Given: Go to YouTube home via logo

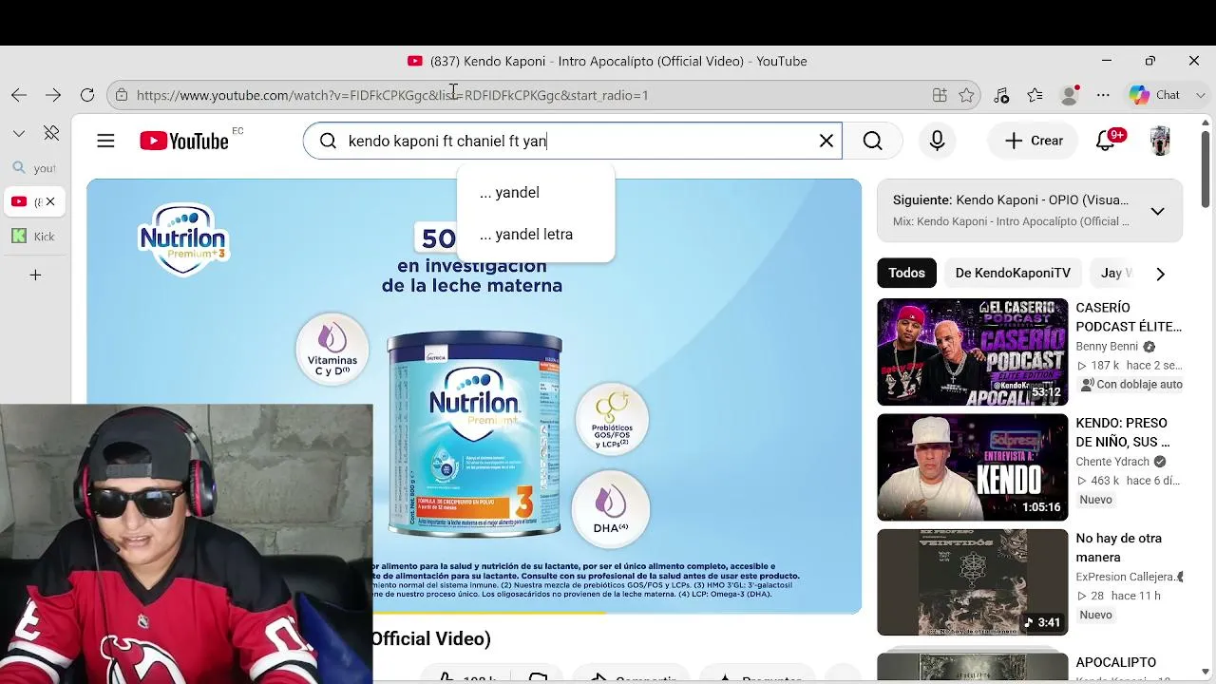Looking at the screenshot, I should (184, 141).
